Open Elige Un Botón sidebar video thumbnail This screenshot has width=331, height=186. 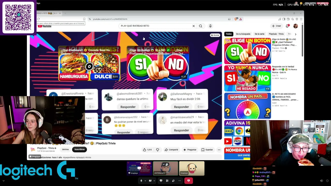click(x=247, y=51)
